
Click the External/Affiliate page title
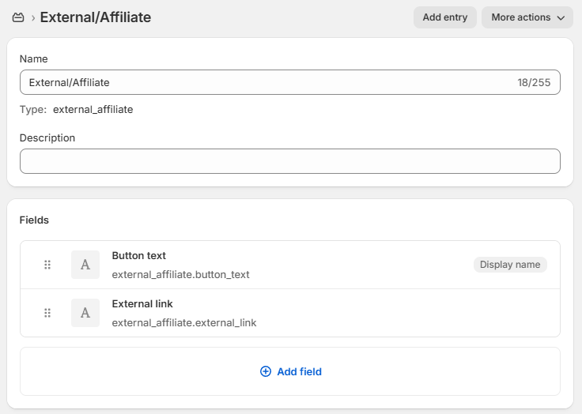coord(96,17)
